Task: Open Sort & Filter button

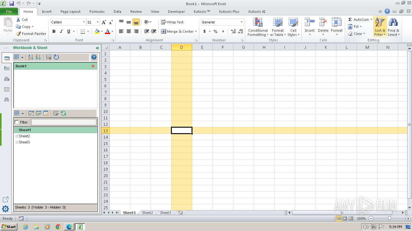Action: [380, 27]
